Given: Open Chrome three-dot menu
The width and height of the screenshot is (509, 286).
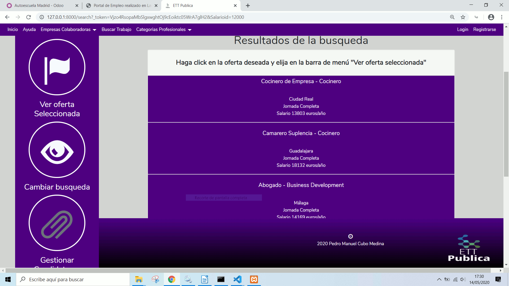Looking at the screenshot, I should click(x=502, y=17).
